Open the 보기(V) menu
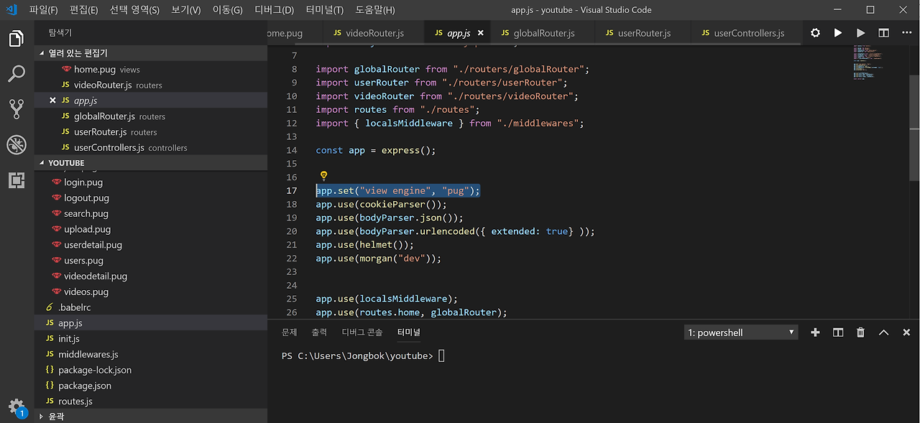The width and height of the screenshot is (920, 423). coord(186,10)
